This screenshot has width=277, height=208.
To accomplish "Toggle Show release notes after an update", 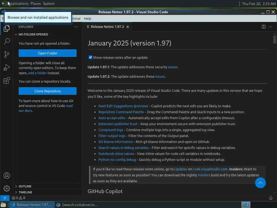I will (x=90, y=57).
